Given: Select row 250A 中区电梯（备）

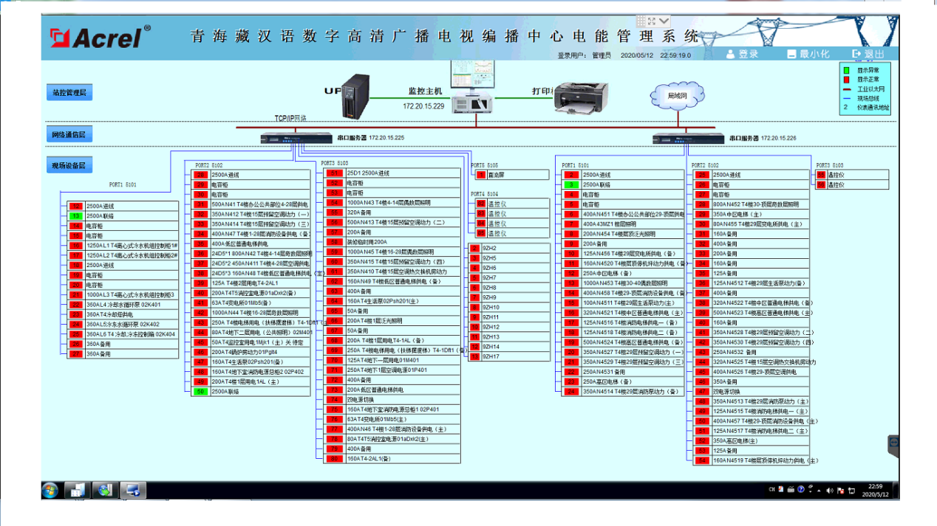Looking at the screenshot, I should [x=624, y=273].
